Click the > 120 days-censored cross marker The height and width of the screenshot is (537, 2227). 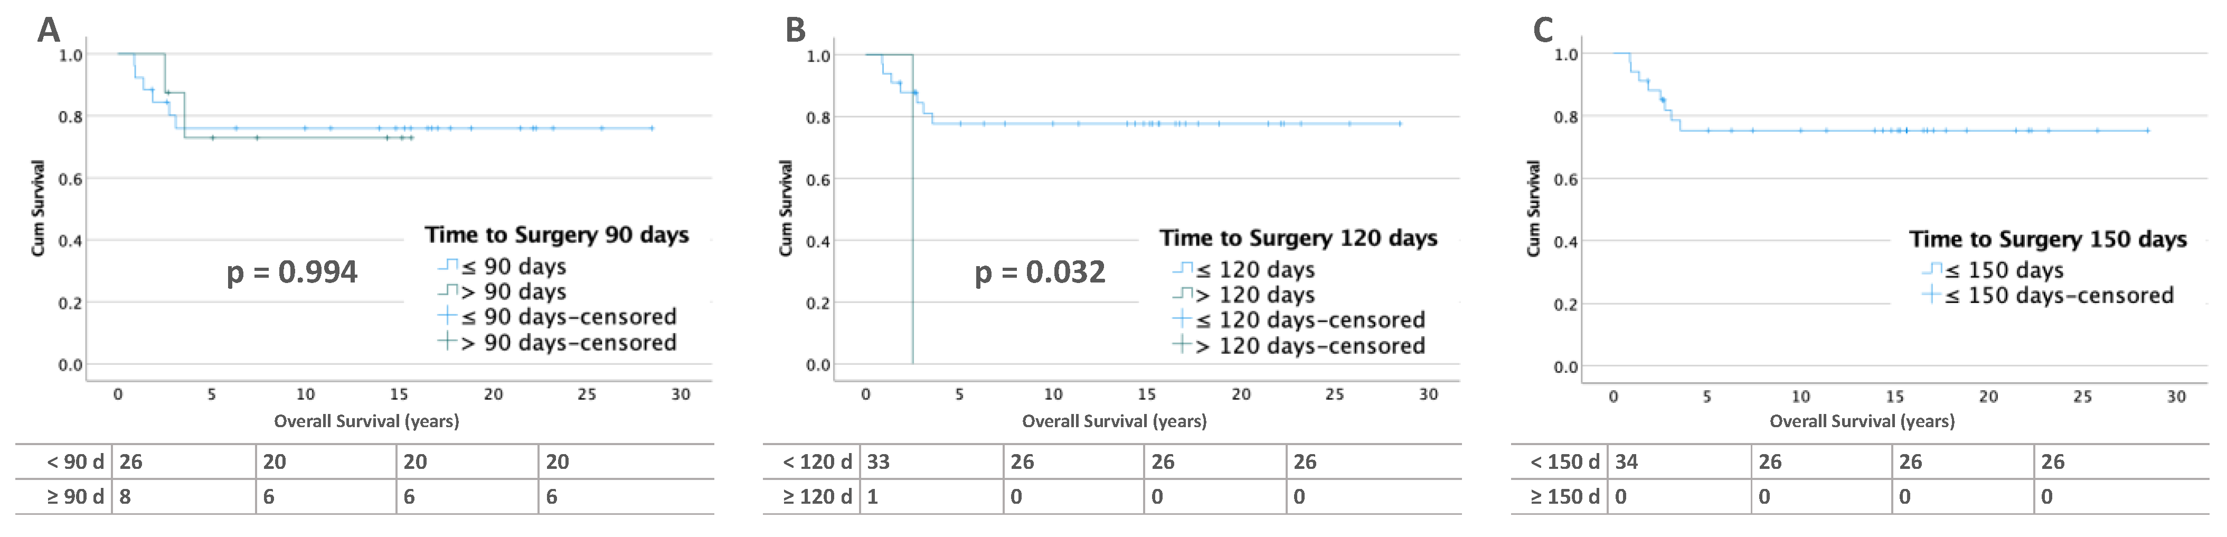[1183, 345]
